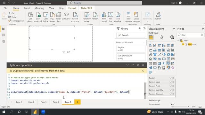Create a New measure
This screenshot has height=115, width=205.
pos(128,17)
